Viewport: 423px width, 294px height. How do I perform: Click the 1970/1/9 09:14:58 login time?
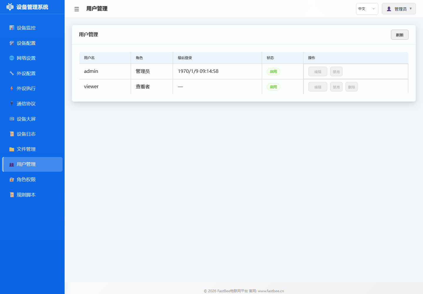click(x=198, y=71)
